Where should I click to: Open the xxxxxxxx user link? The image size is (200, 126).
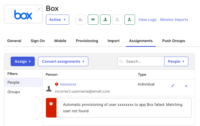[68, 84]
